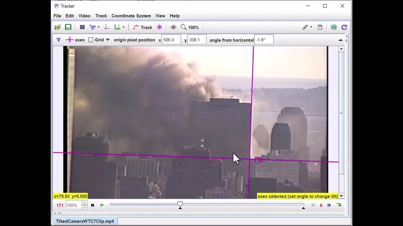This screenshot has width=403, height=226.
Task: Open the Coordinate System menu
Action: pyautogui.click(x=131, y=16)
